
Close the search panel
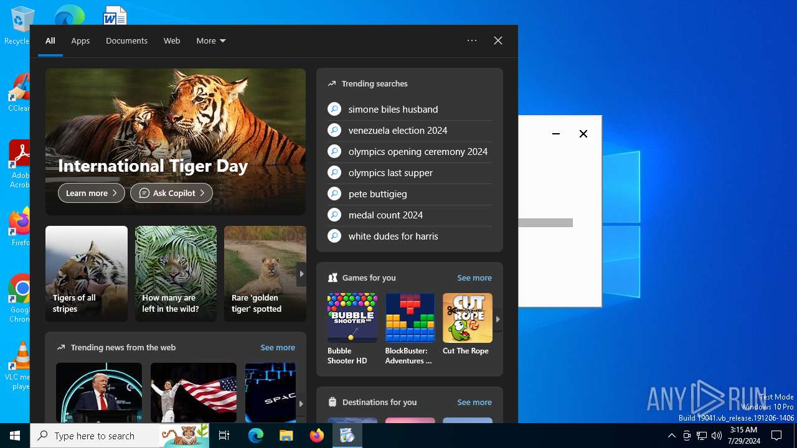498,40
